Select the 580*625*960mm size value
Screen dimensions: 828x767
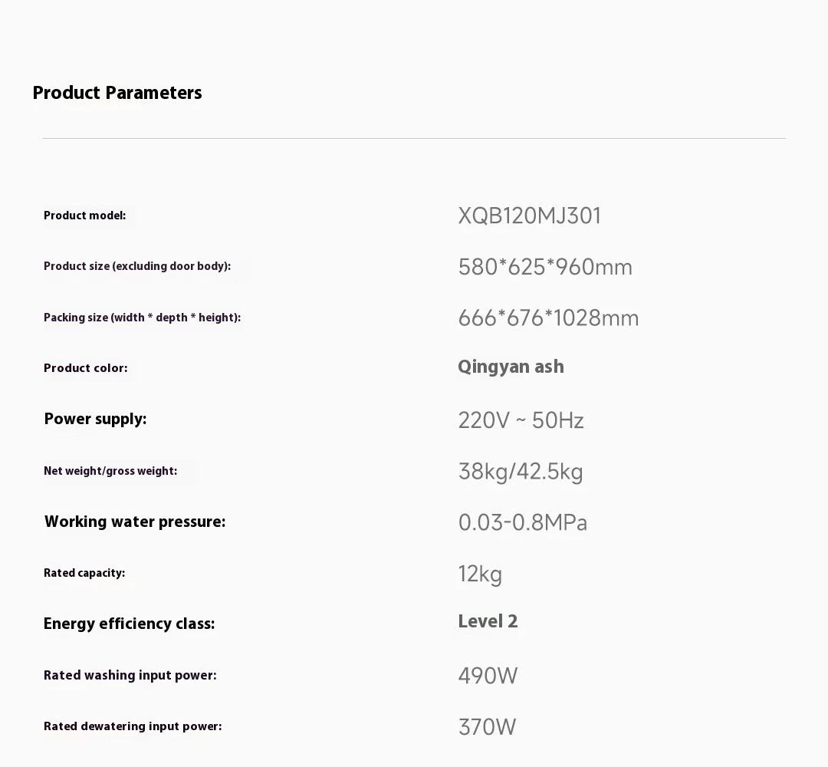point(545,268)
